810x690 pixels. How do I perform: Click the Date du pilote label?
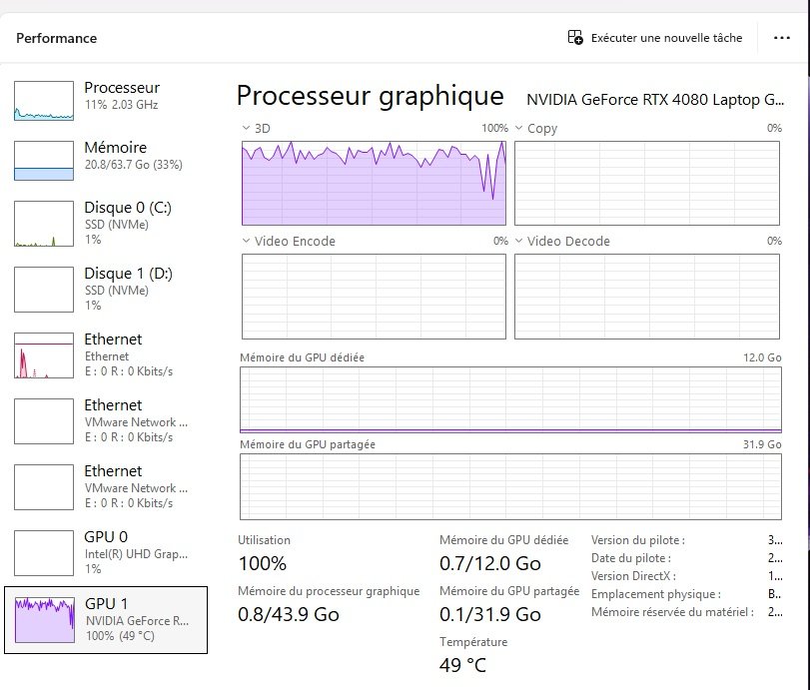point(631,558)
